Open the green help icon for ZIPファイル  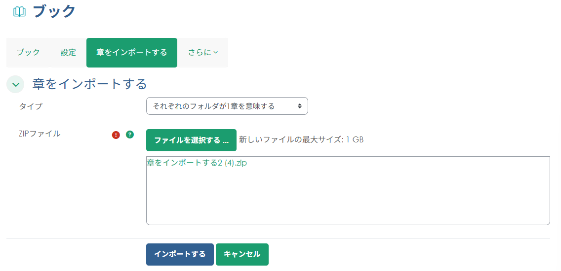click(x=130, y=134)
